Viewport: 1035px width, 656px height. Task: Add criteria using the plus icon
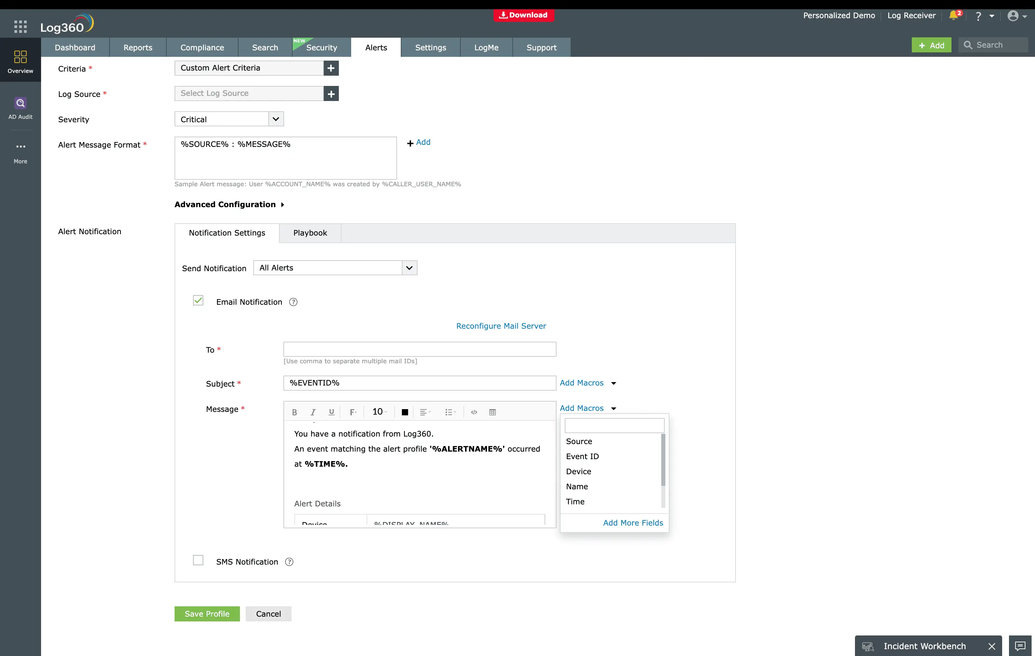[331, 68]
